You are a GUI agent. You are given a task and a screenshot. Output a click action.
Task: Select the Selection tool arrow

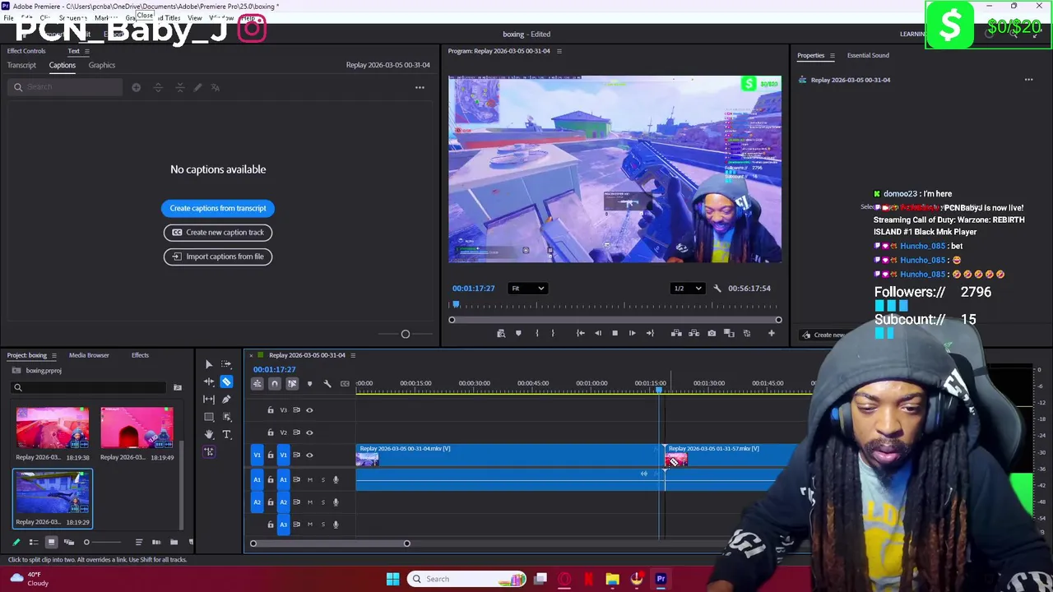click(x=209, y=364)
